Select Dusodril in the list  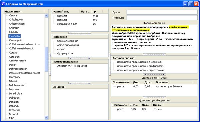pos(13,114)
